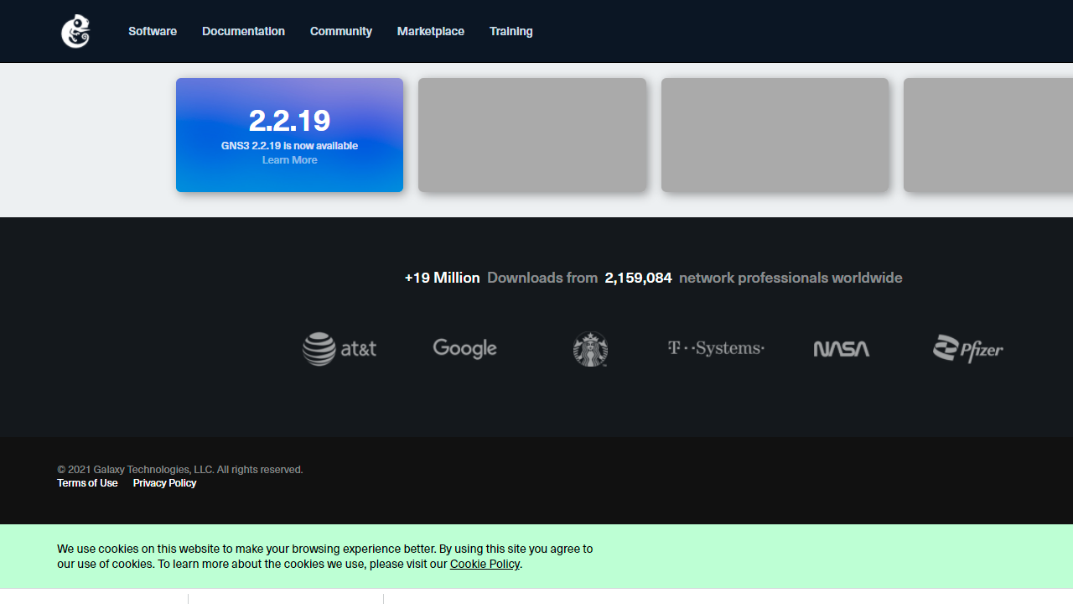Click the T-Systems logo
The height and width of the screenshot is (604, 1073).
(716, 348)
